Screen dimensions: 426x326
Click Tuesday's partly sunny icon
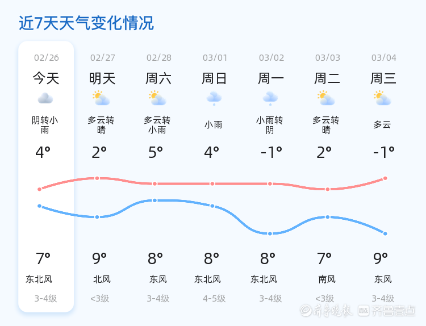pos(326,98)
